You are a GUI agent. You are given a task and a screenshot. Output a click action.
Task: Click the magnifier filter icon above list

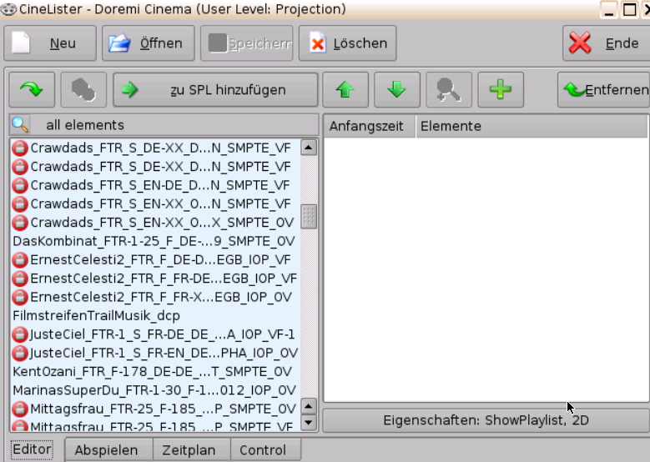21,125
